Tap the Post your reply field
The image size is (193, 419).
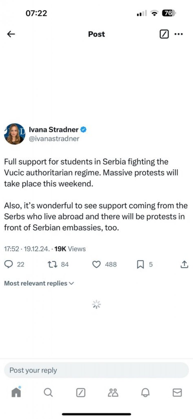pyautogui.click(x=96, y=370)
